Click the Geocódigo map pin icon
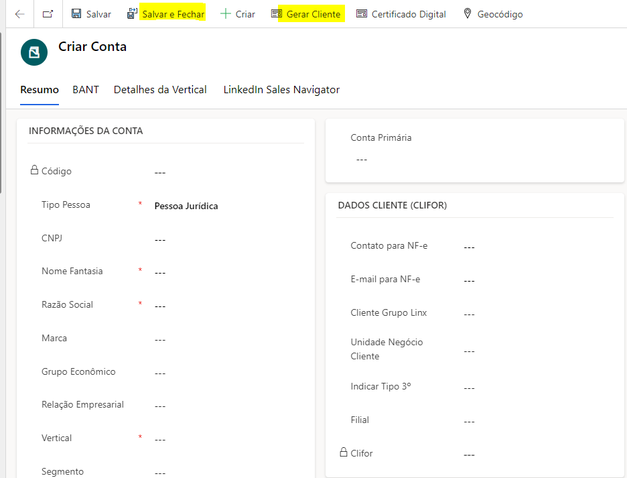The width and height of the screenshot is (627, 478). (x=468, y=14)
